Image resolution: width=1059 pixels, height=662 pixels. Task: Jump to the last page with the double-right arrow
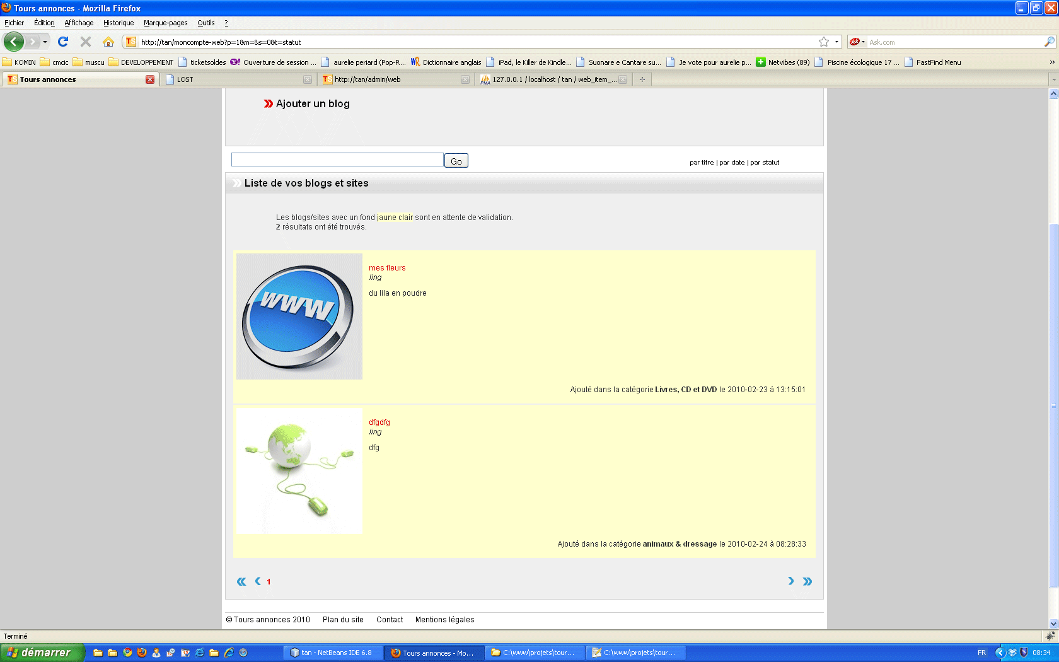pyautogui.click(x=807, y=581)
